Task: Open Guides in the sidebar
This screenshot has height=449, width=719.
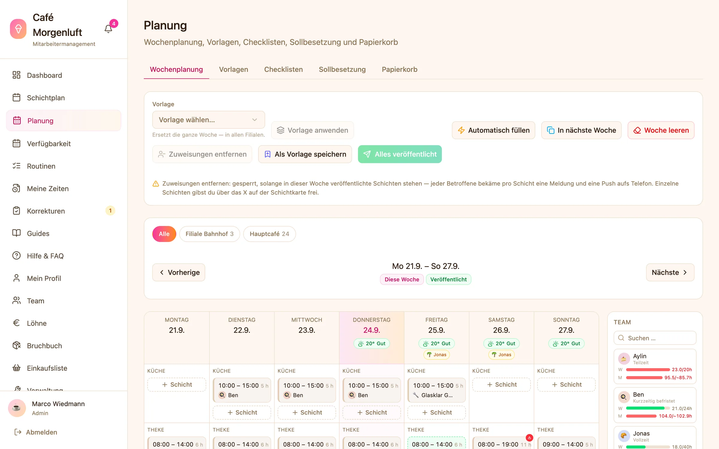Action: [64, 233]
